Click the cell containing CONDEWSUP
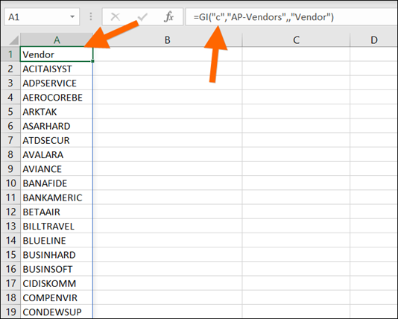This screenshot has height=319, width=398. pos(57,312)
